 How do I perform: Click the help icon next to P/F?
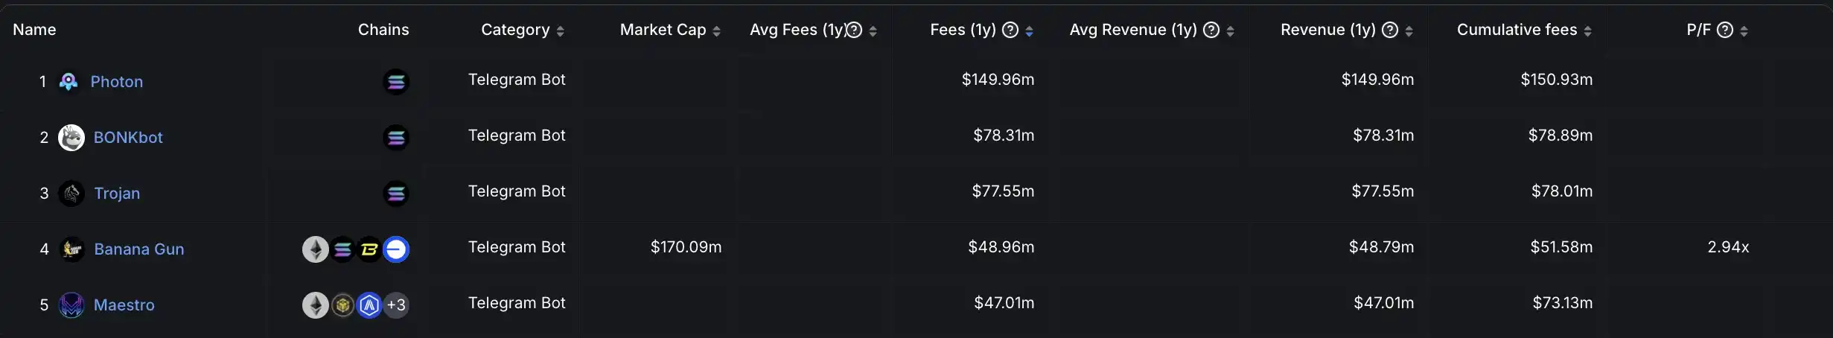pos(1725,30)
